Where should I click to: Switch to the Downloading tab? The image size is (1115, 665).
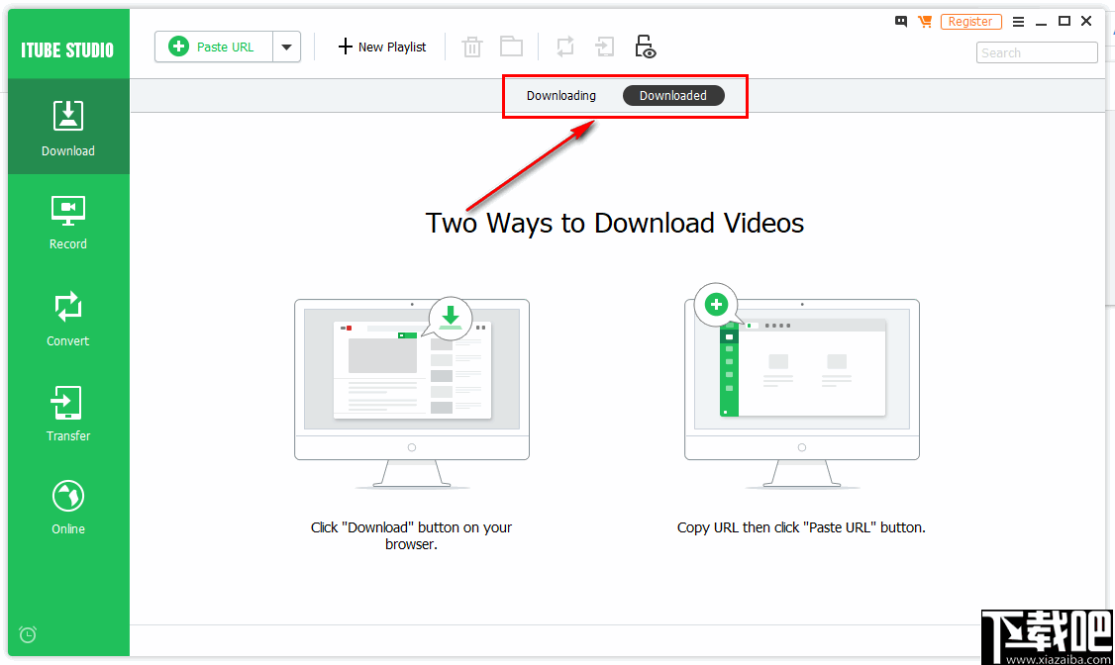[x=560, y=95]
